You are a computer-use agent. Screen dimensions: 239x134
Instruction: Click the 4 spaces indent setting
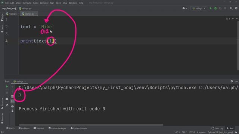tap(201, 133)
